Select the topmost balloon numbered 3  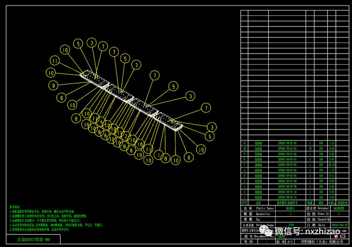click(92, 43)
